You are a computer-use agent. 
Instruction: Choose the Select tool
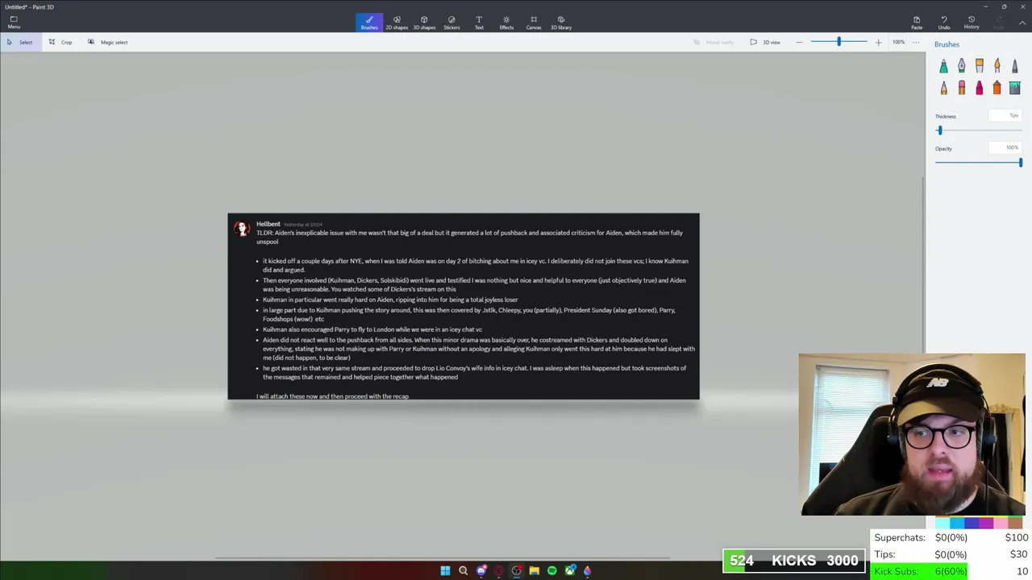coord(20,42)
